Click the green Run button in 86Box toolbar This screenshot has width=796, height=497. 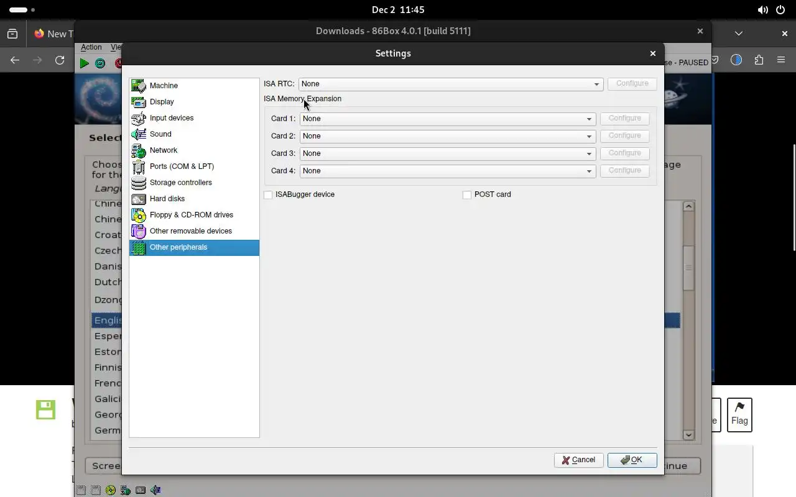84,63
